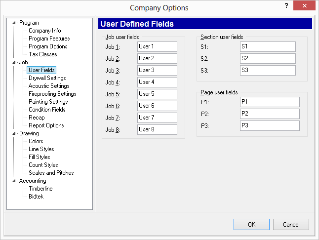Click the help question mark icon
The height and width of the screenshot is (240, 319).
pyautogui.click(x=286, y=5)
